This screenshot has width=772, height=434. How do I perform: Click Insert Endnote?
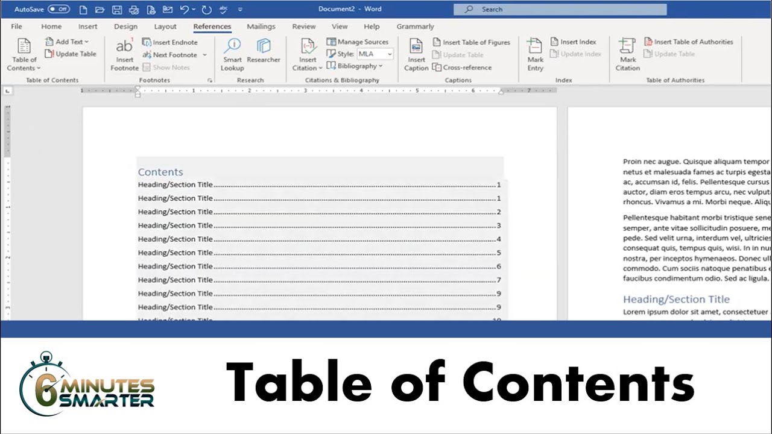170,42
